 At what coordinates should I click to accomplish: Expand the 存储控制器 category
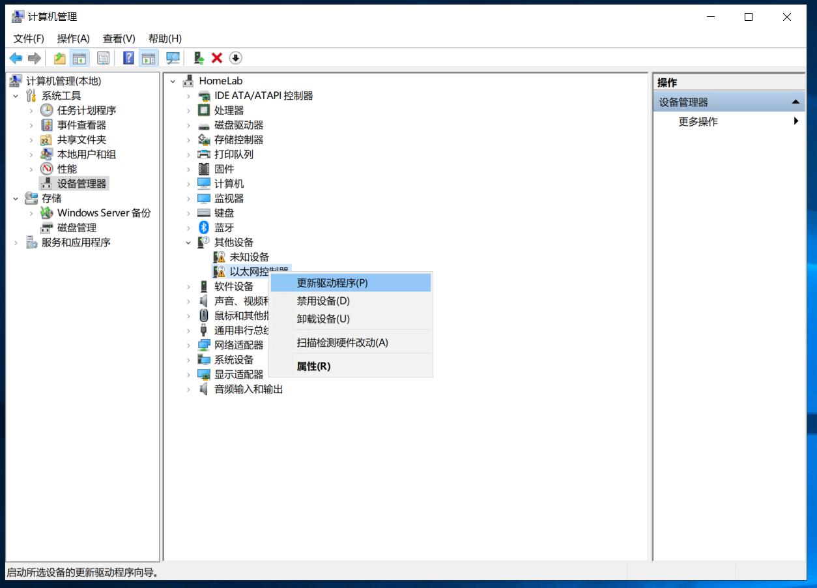coord(188,140)
